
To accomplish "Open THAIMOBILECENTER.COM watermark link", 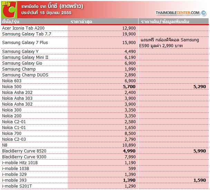I will click(178, 13).
